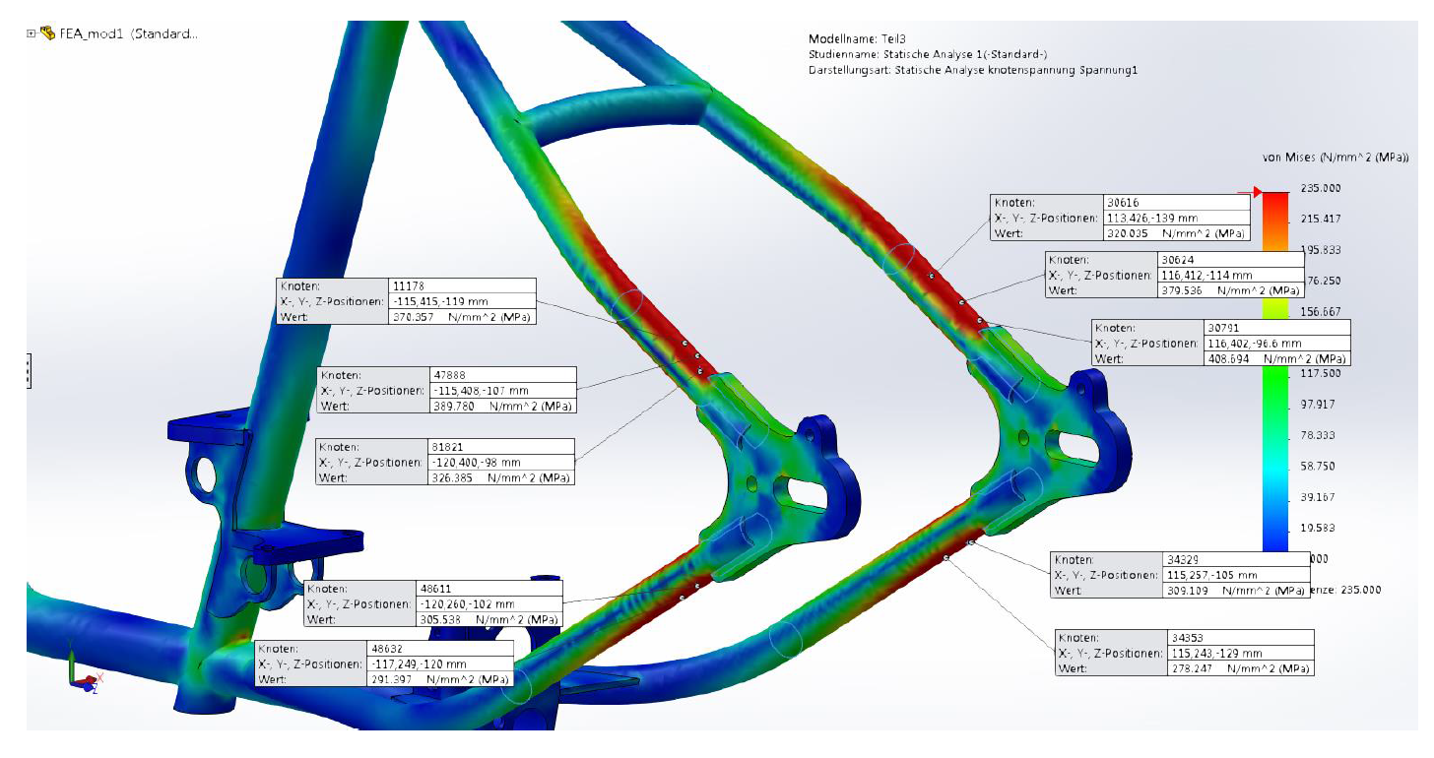Select the FEA_mod1 (Standard...) tree label

(x=128, y=34)
